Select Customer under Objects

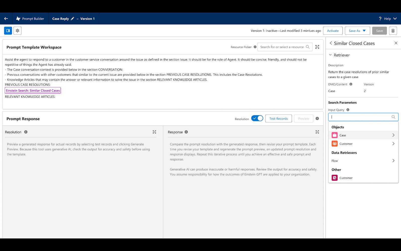pos(363,144)
